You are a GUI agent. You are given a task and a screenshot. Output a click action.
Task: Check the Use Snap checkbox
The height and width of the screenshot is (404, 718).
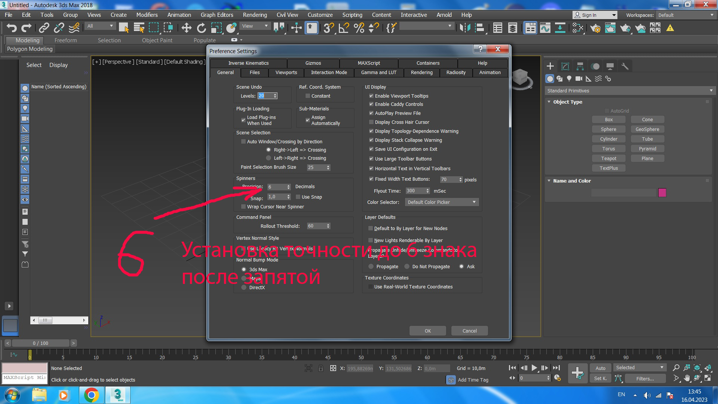click(x=298, y=197)
